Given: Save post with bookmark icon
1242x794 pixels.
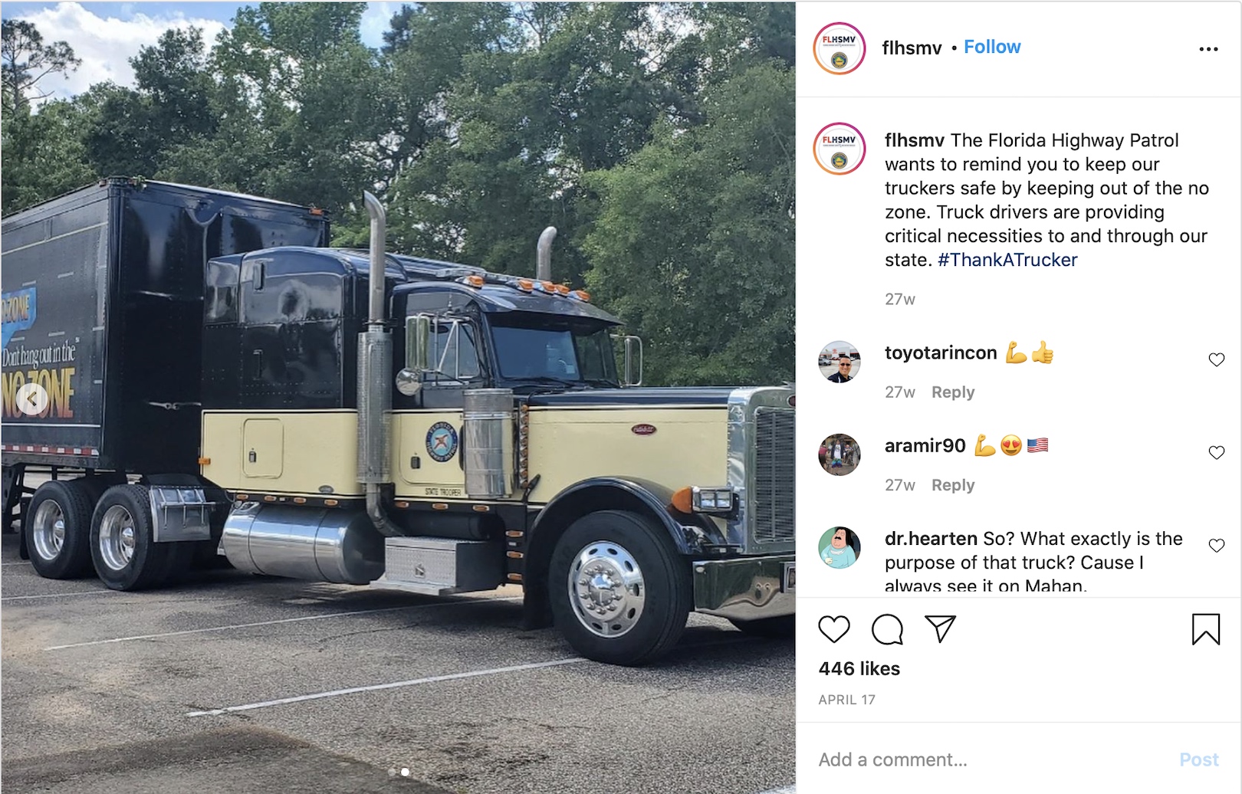Looking at the screenshot, I should point(1205,629).
